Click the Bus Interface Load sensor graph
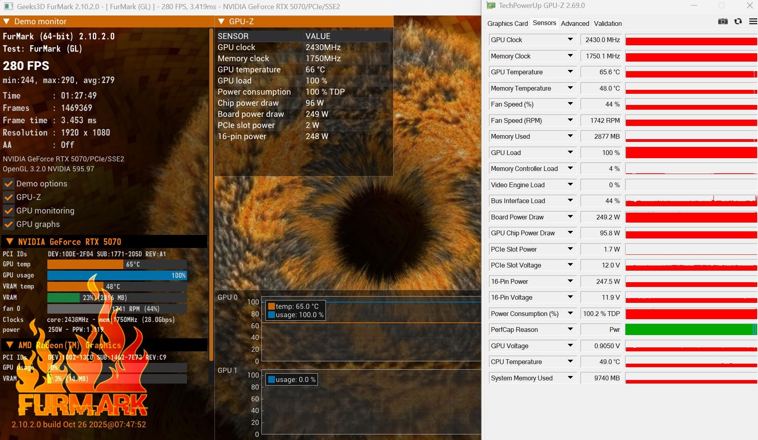This screenshot has width=758, height=440. pyautogui.click(x=691, y=201)
